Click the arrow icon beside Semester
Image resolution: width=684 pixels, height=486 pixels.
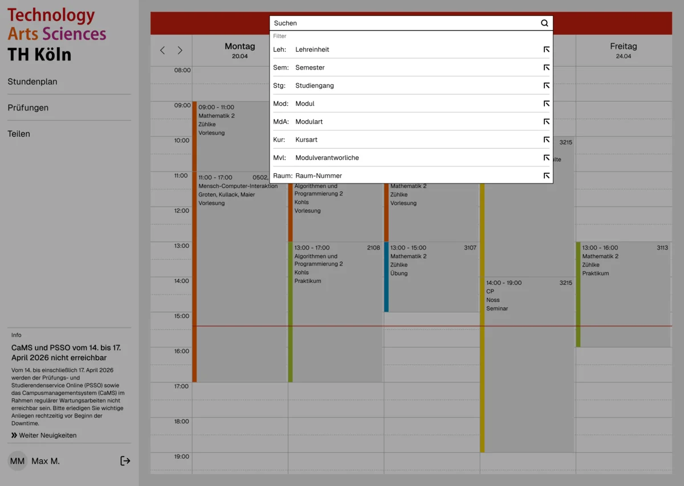[546, 68]
